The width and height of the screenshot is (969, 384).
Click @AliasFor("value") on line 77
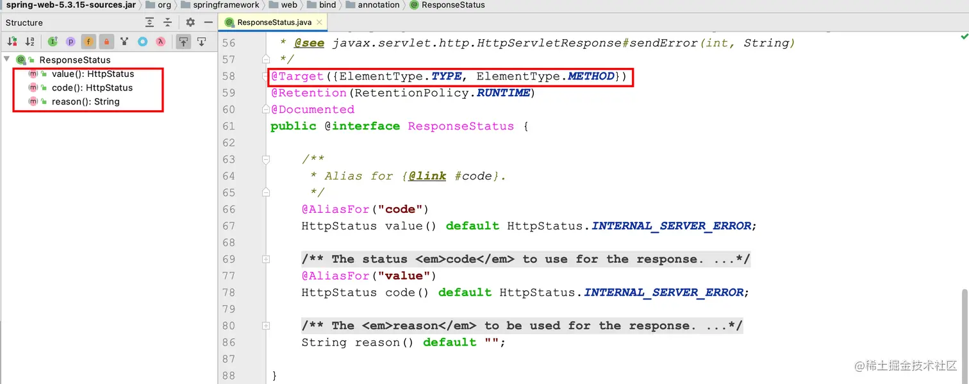tap(369, 276)
